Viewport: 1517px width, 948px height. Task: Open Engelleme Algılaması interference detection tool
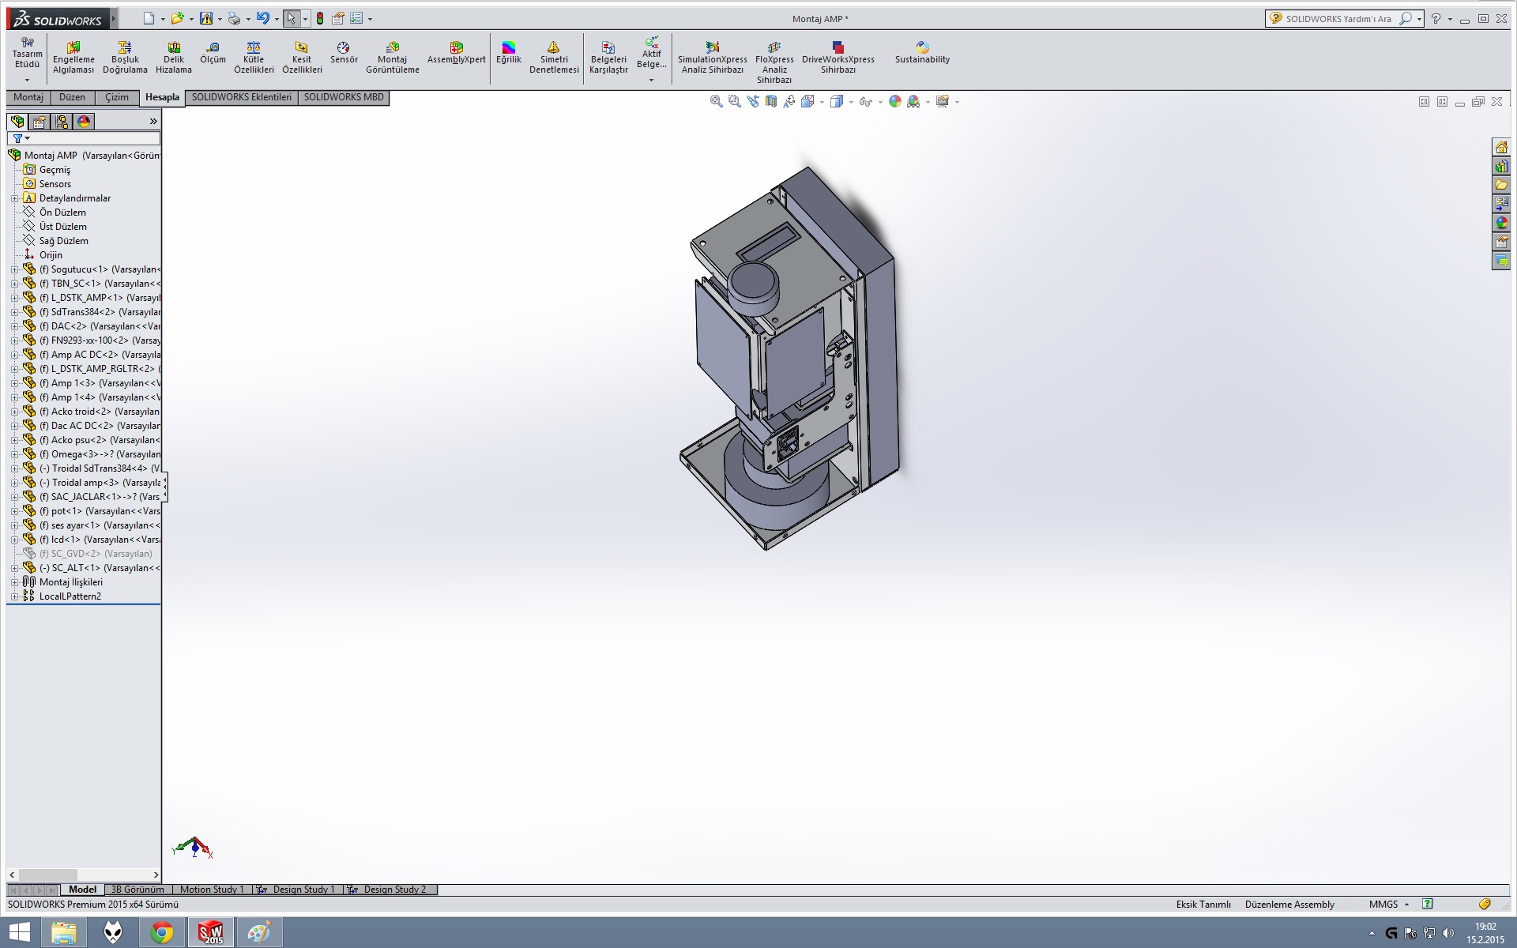[x=73, y=58]
